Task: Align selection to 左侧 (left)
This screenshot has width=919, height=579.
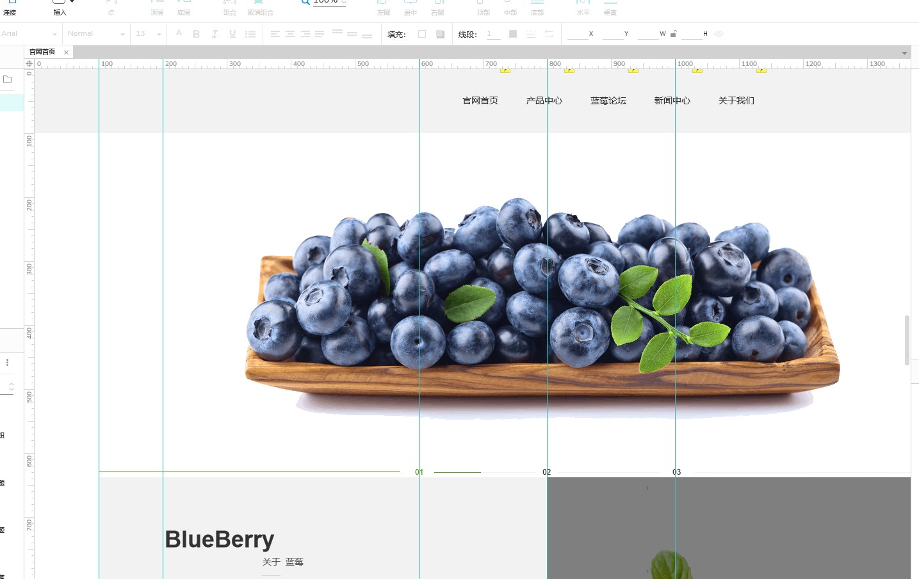Action: (x=383, y=8)
